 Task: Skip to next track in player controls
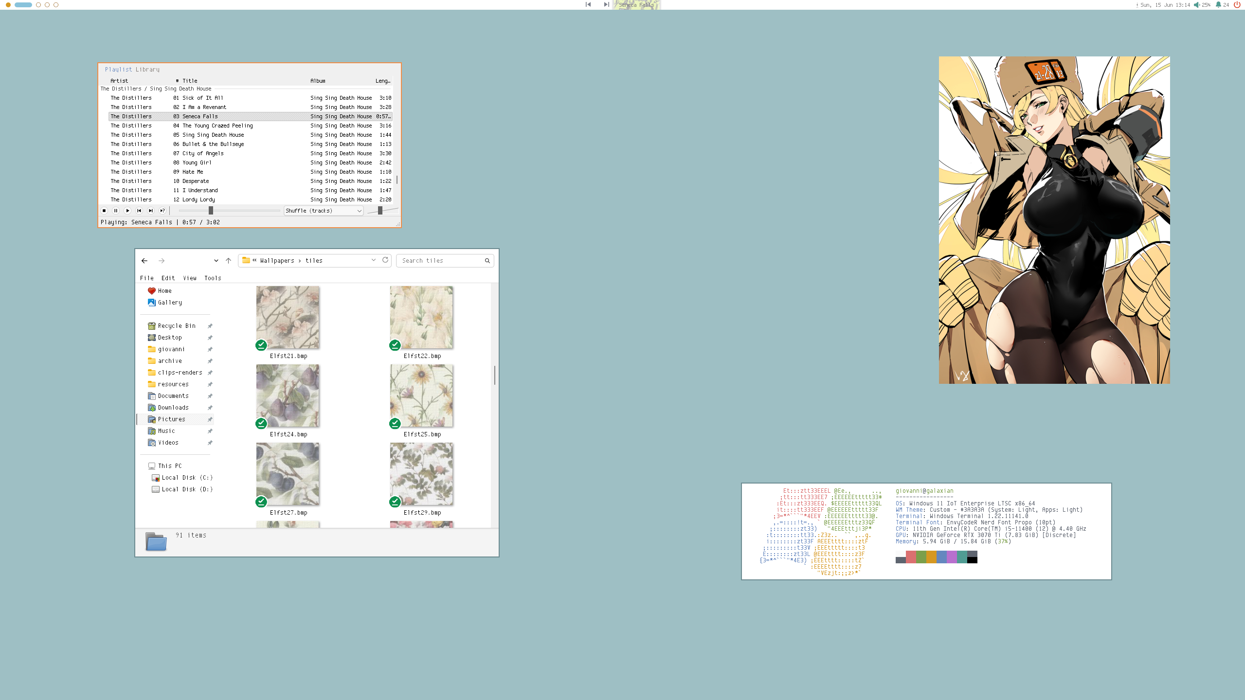(151, 211)
